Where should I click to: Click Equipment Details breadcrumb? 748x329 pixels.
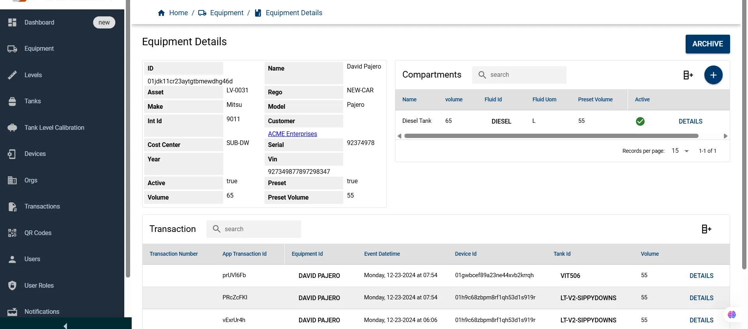(294, 13)
